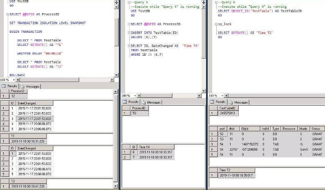This screenshot has height=190, width=325.
Task: Collapse the sp_lock block in Query 6
Action: (216, 24)
